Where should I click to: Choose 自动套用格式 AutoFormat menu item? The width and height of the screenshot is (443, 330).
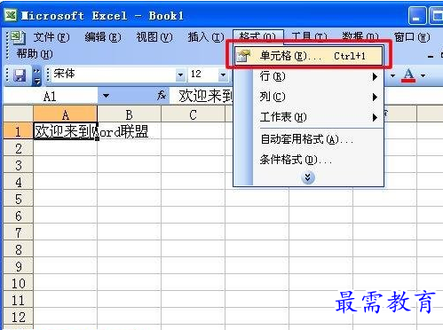(308, 139)
